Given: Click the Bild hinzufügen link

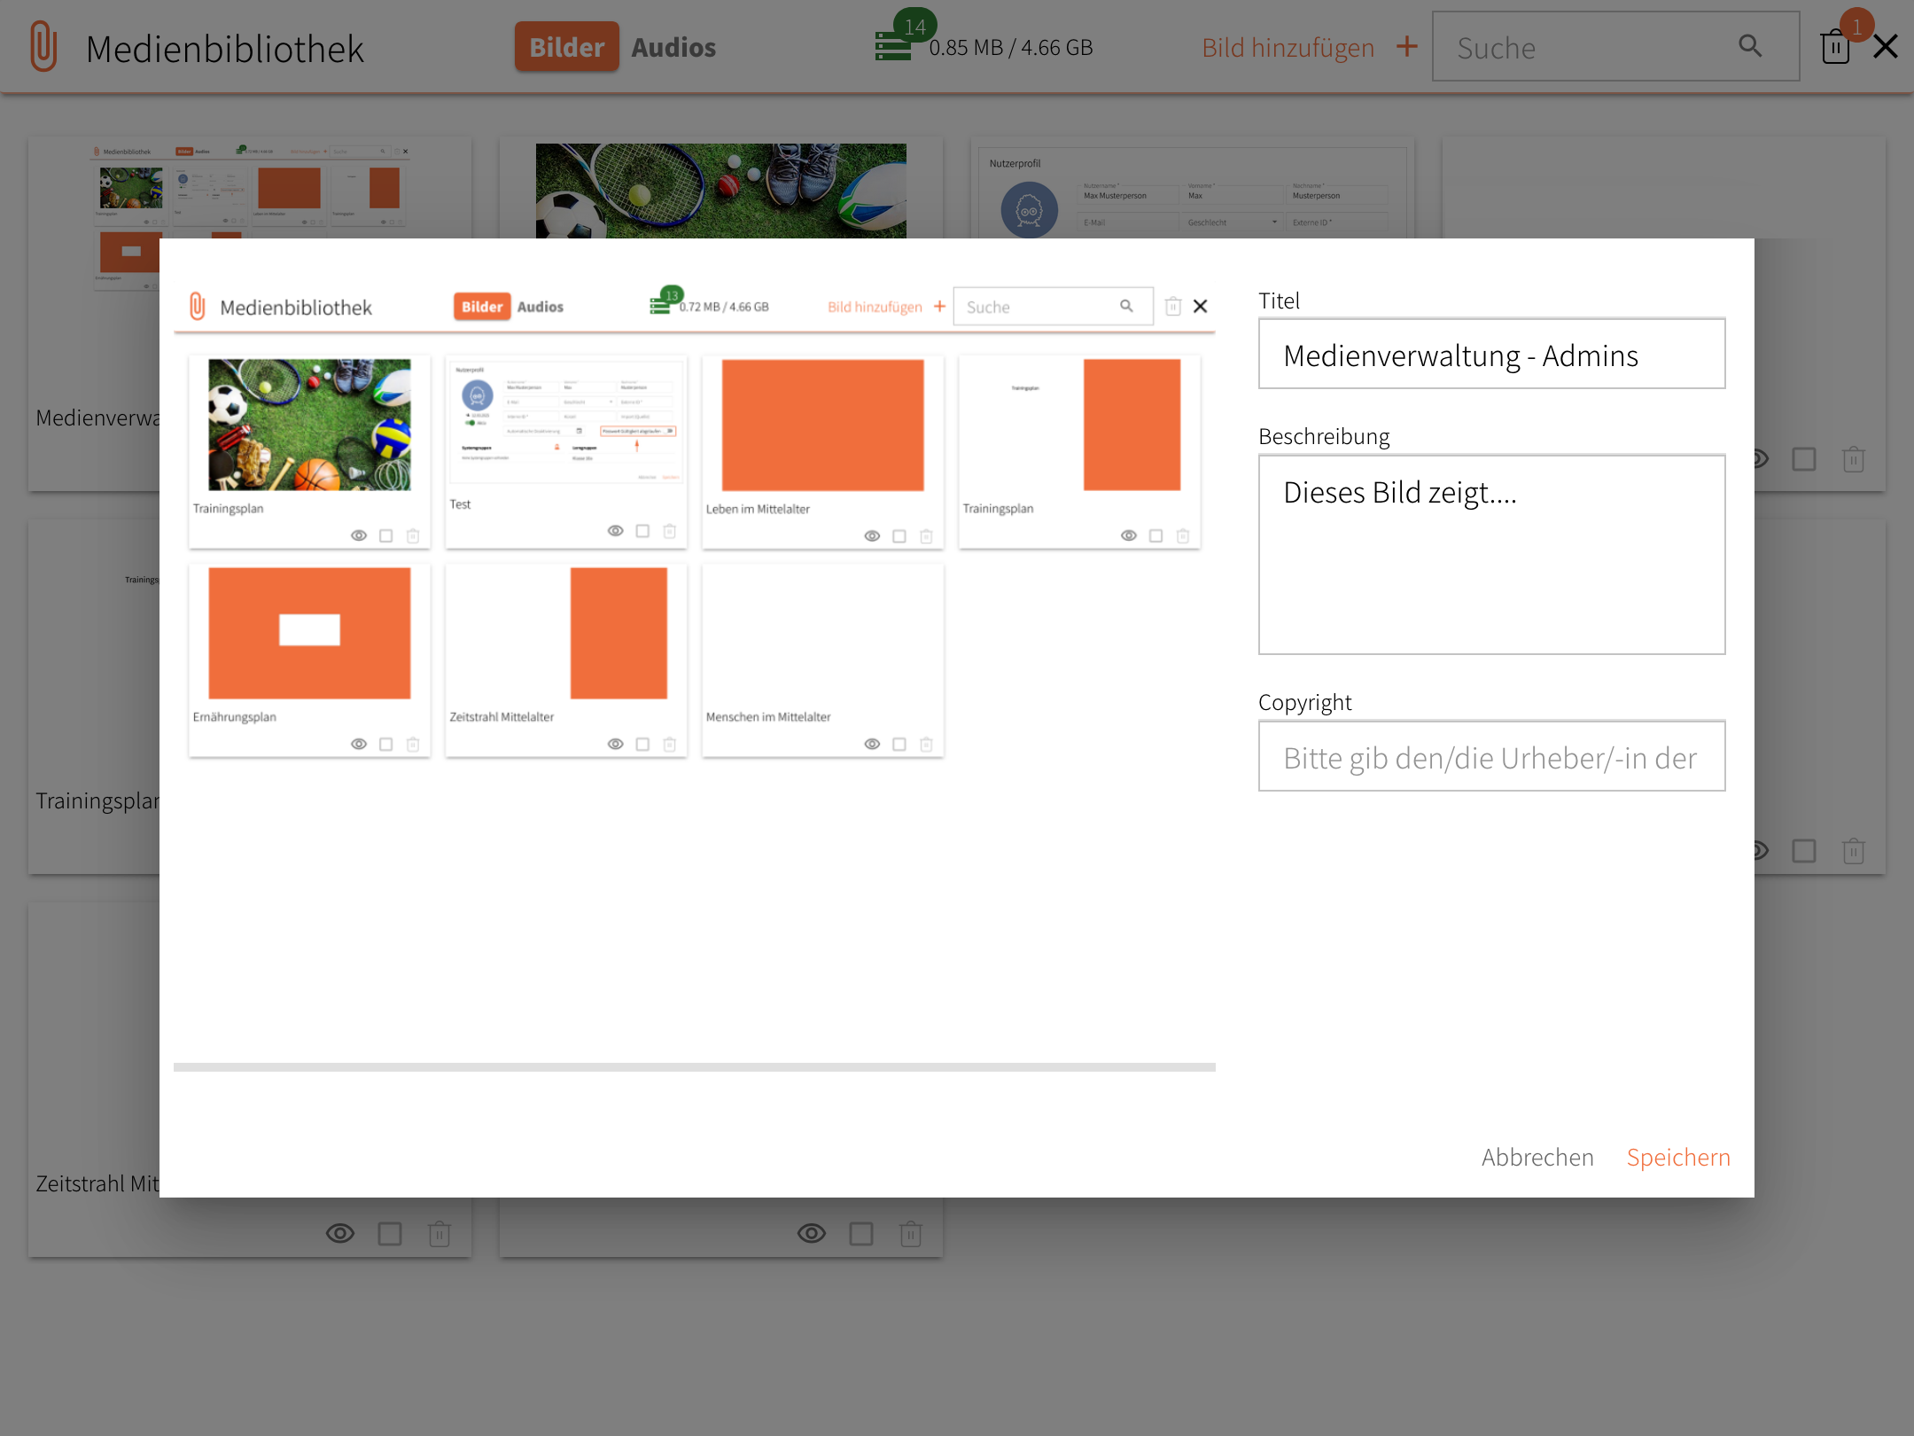Looking at the screenshot, I should click(1288, 47).
